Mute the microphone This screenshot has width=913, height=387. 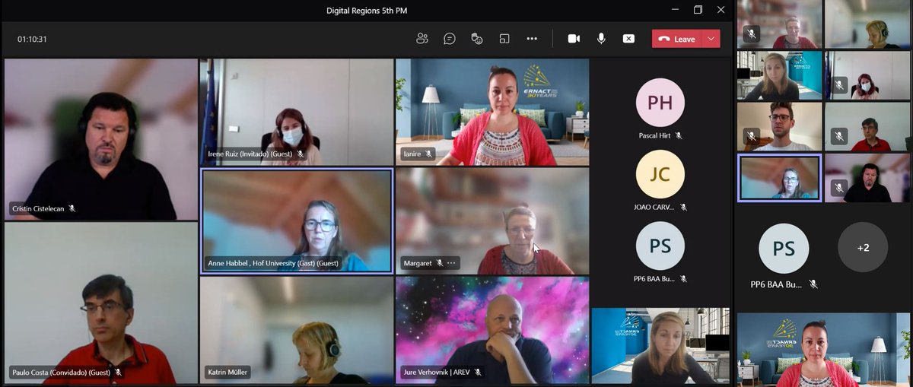[x=601, y=39]
